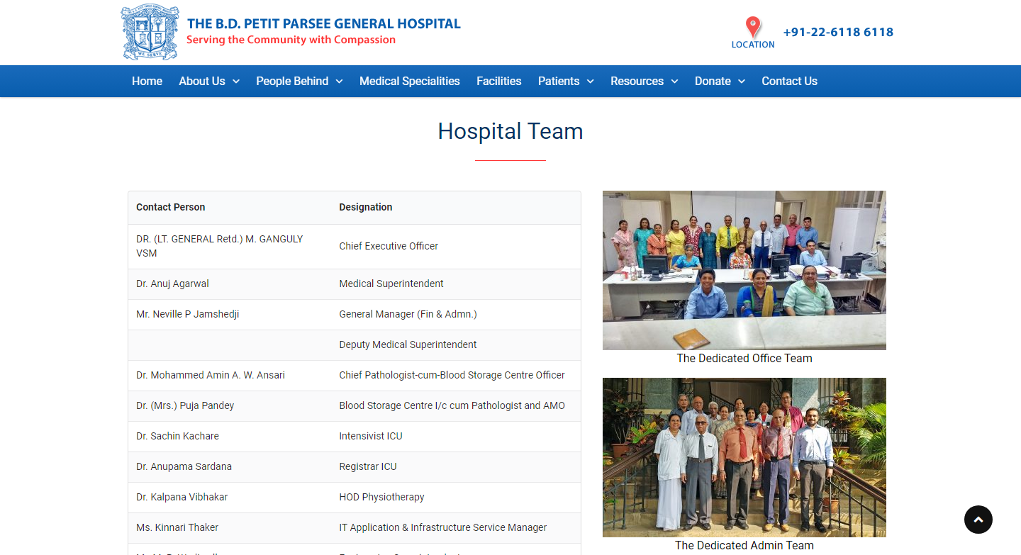Open the Facilities menu item
Image resolution: width=1021 pixels, height=555 pixels.
tap(499, 81)
